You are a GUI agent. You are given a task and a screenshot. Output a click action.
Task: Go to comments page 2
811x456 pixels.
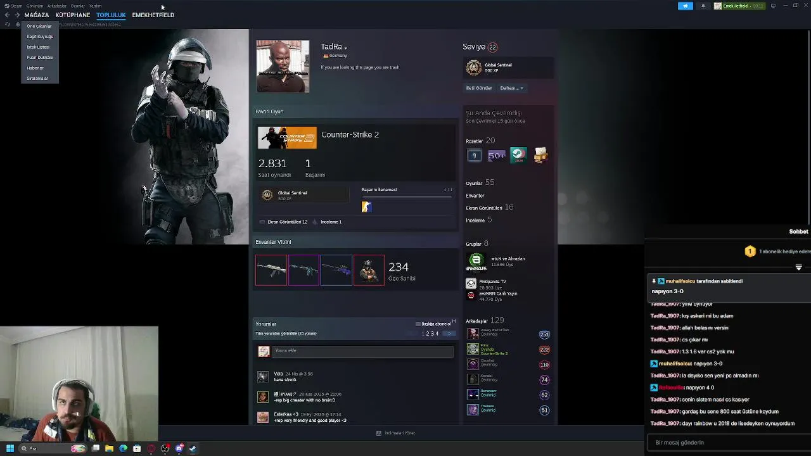(x=428, y=334)
